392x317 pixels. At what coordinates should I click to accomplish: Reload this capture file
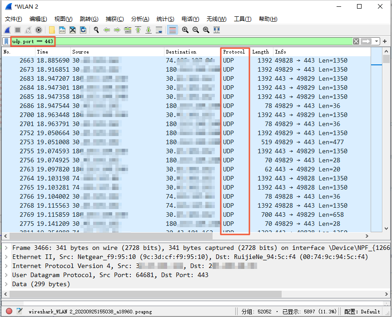pos(83,30)
